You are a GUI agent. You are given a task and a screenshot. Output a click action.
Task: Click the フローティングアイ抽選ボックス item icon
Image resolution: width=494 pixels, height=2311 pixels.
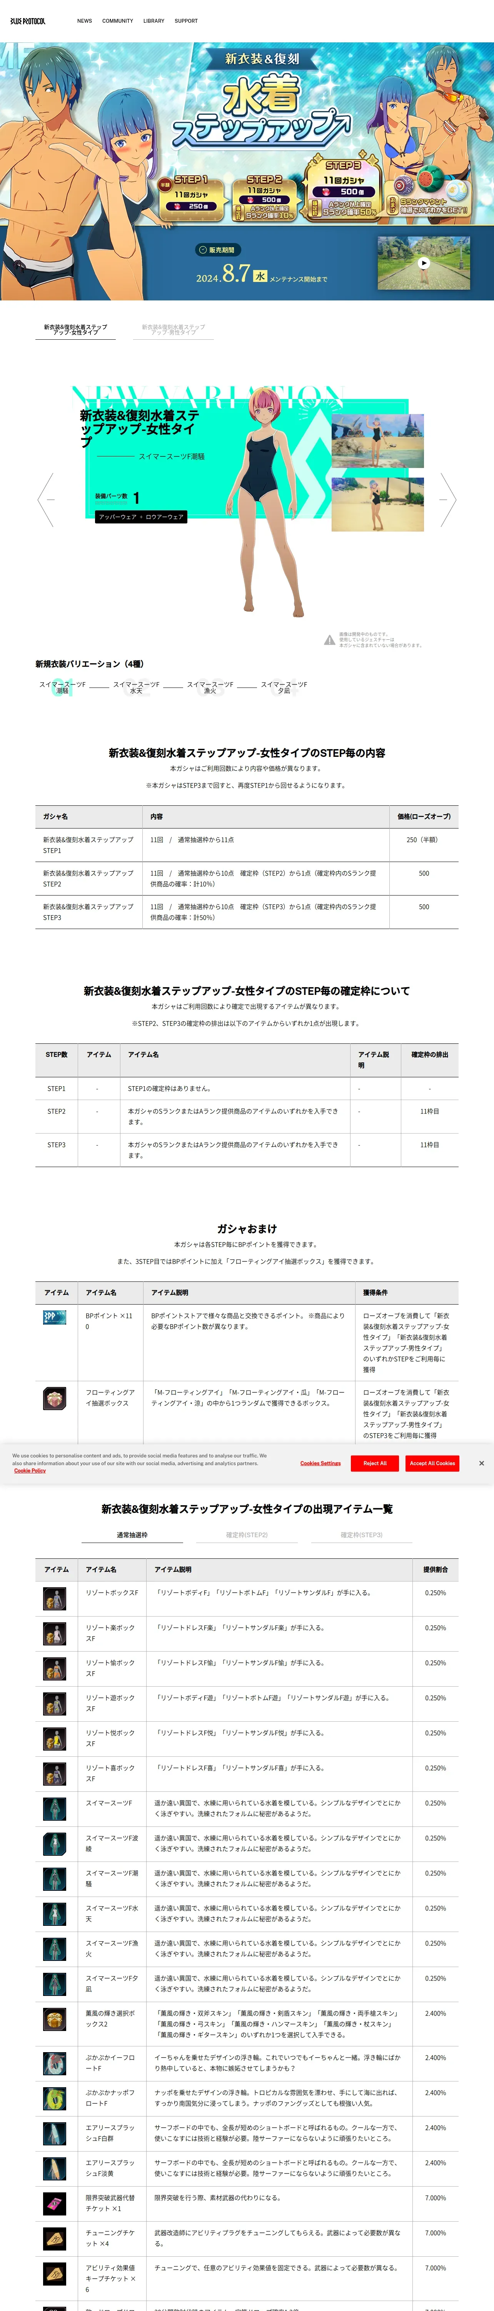(55, 1398)
